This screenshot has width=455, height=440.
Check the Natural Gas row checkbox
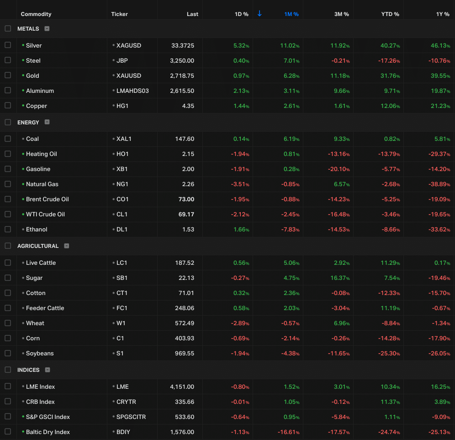[8, 184]
